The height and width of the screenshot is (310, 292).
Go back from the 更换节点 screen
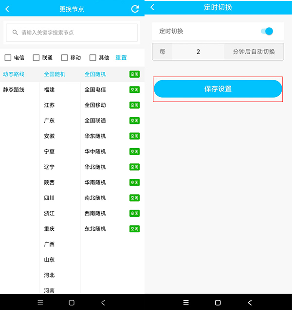click(7, 9)
